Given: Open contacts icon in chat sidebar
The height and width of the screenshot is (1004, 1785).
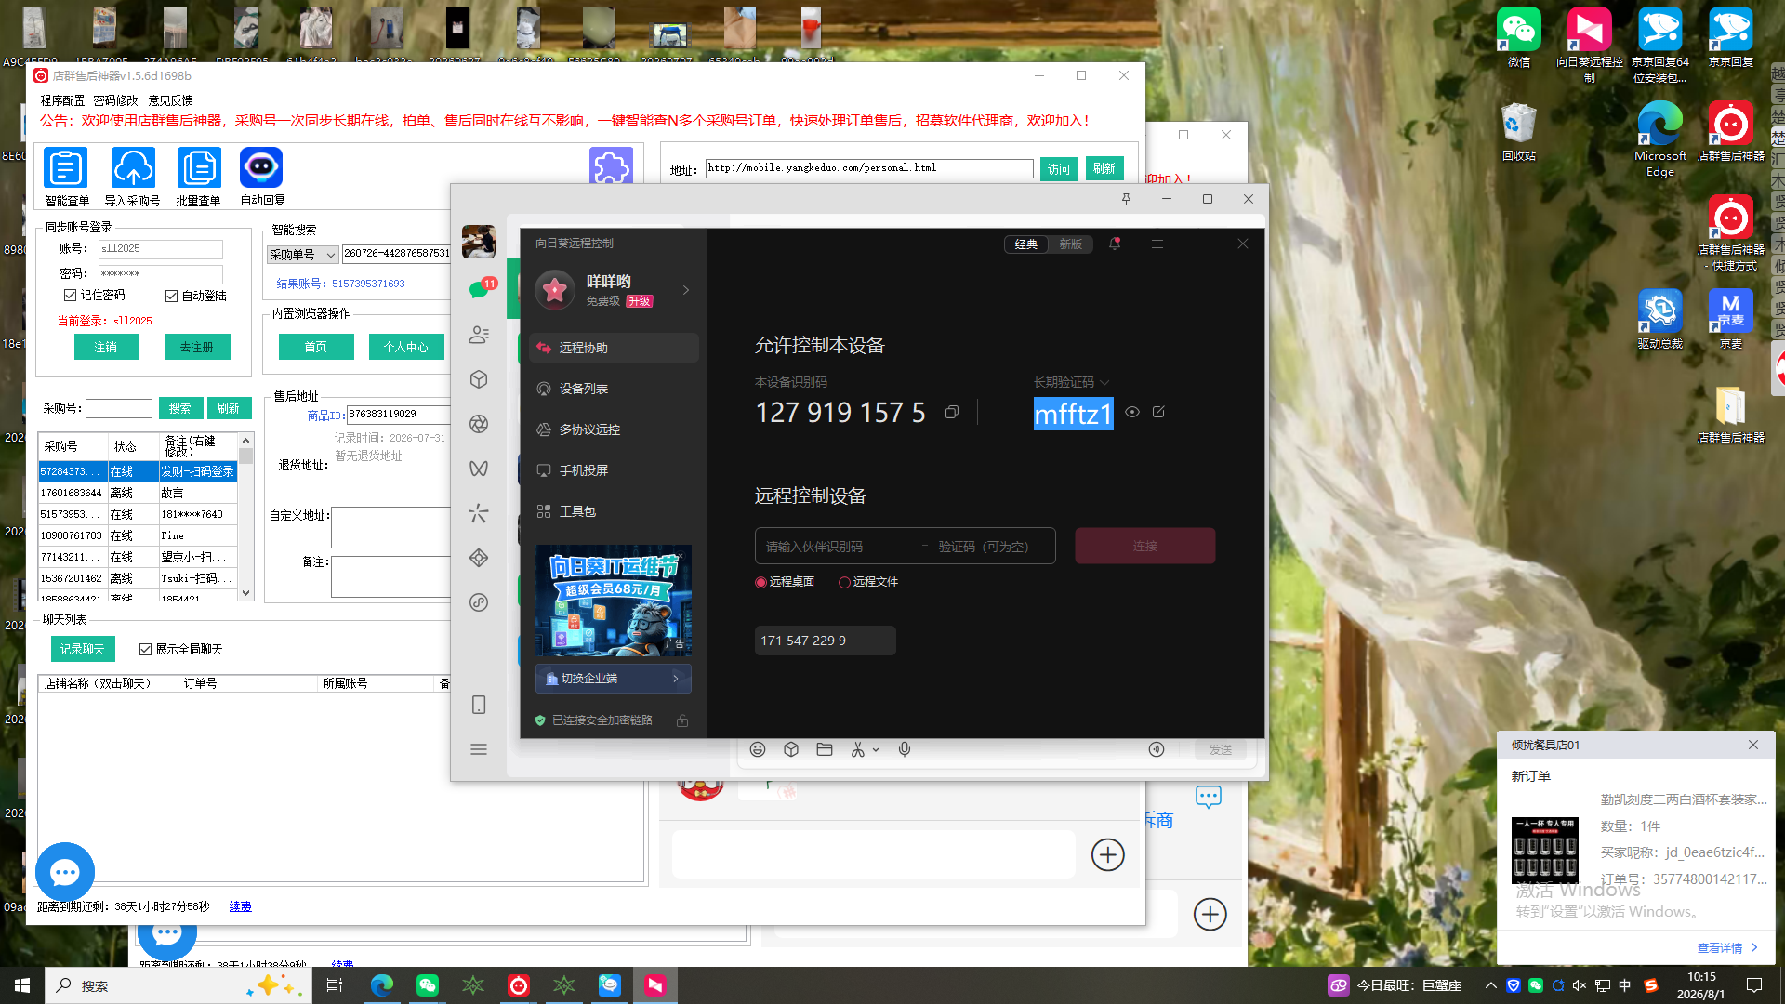Looking at the screenshot, I should click(479, 335).
